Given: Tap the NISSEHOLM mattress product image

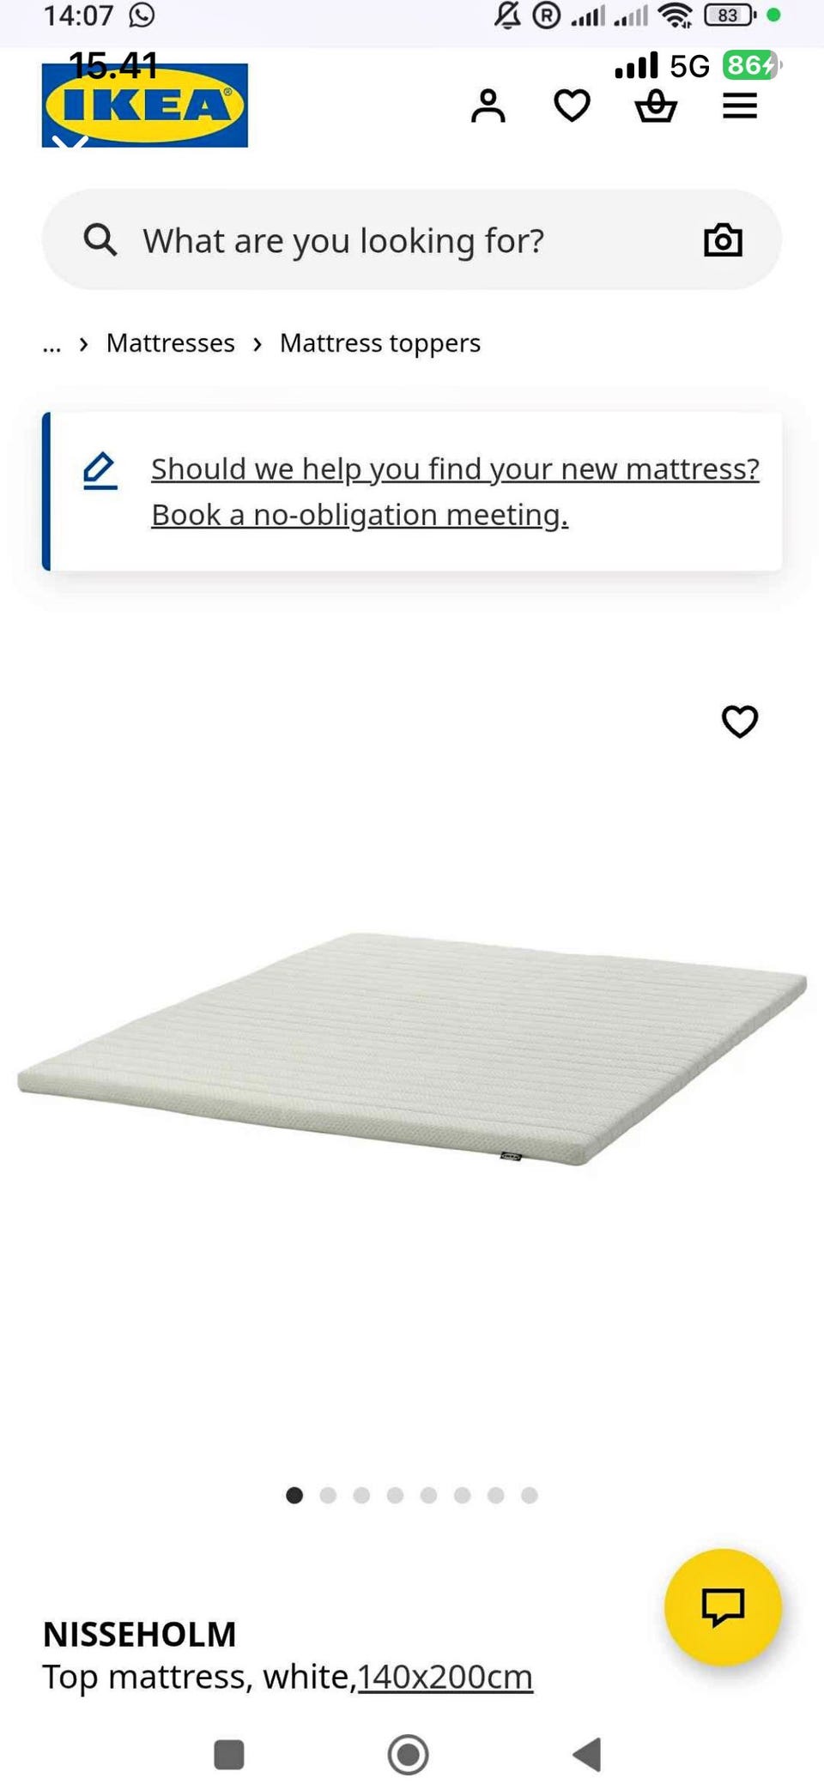Looking at the screenshot, I should point(412,1049).
